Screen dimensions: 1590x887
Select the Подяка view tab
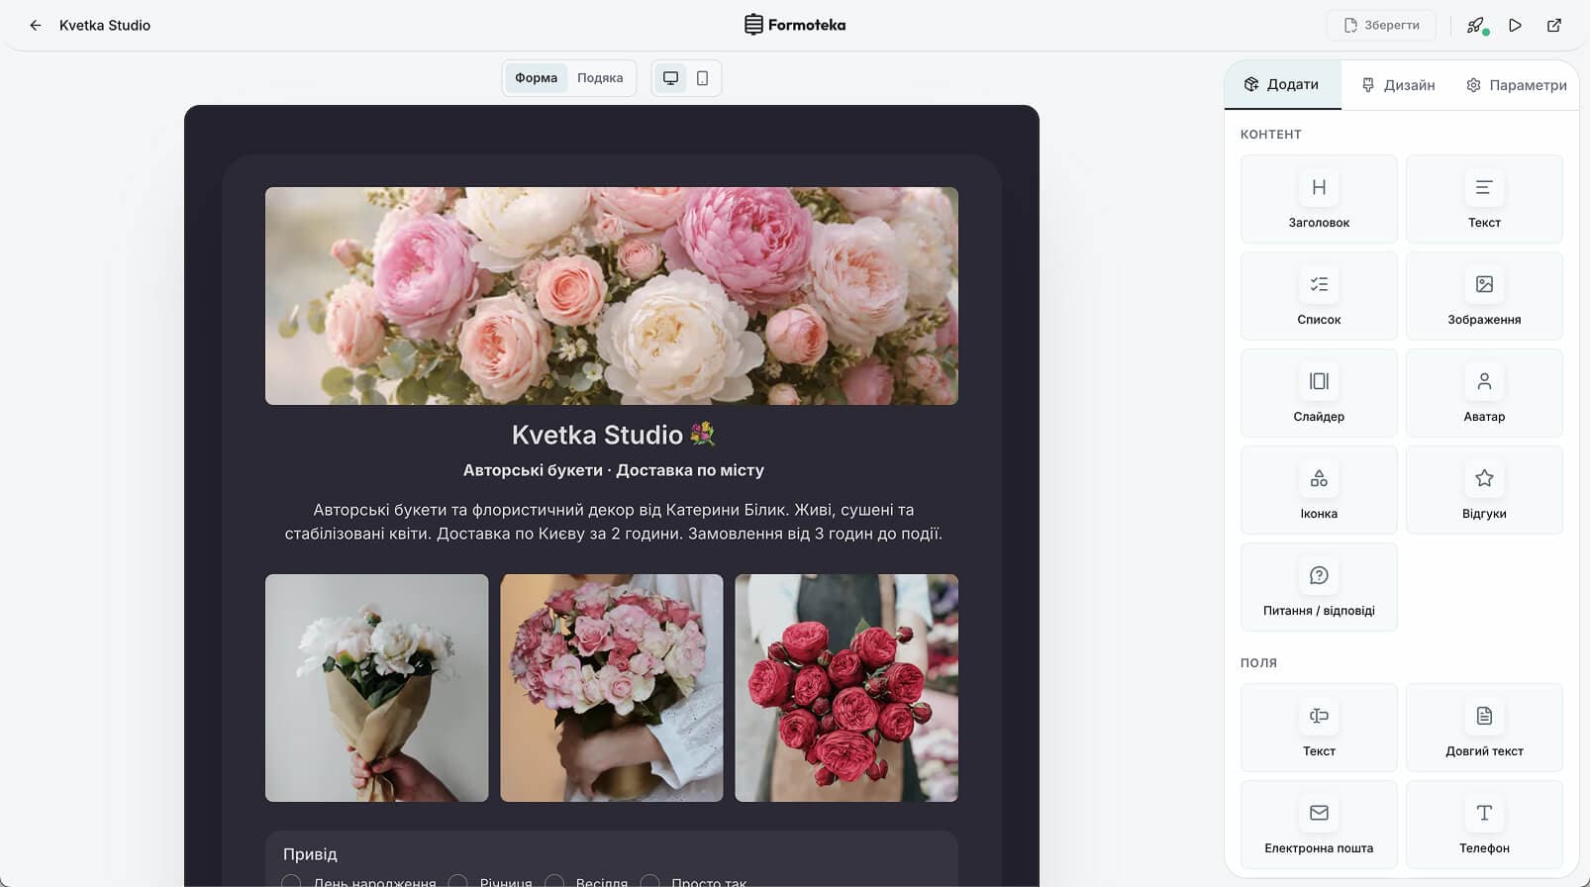coord(600,78)
